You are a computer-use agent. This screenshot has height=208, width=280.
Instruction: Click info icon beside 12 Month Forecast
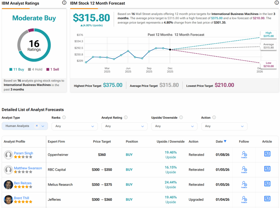(276, 3)
